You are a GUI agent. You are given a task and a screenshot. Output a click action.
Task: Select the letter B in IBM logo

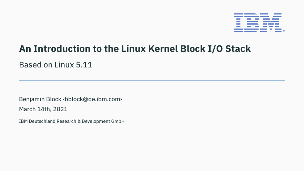252,23
